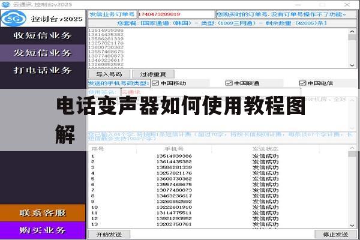The width and height of the screenshot is (360, 240).
Task: Select table row with 13257821176
Action: coord(218,173)
